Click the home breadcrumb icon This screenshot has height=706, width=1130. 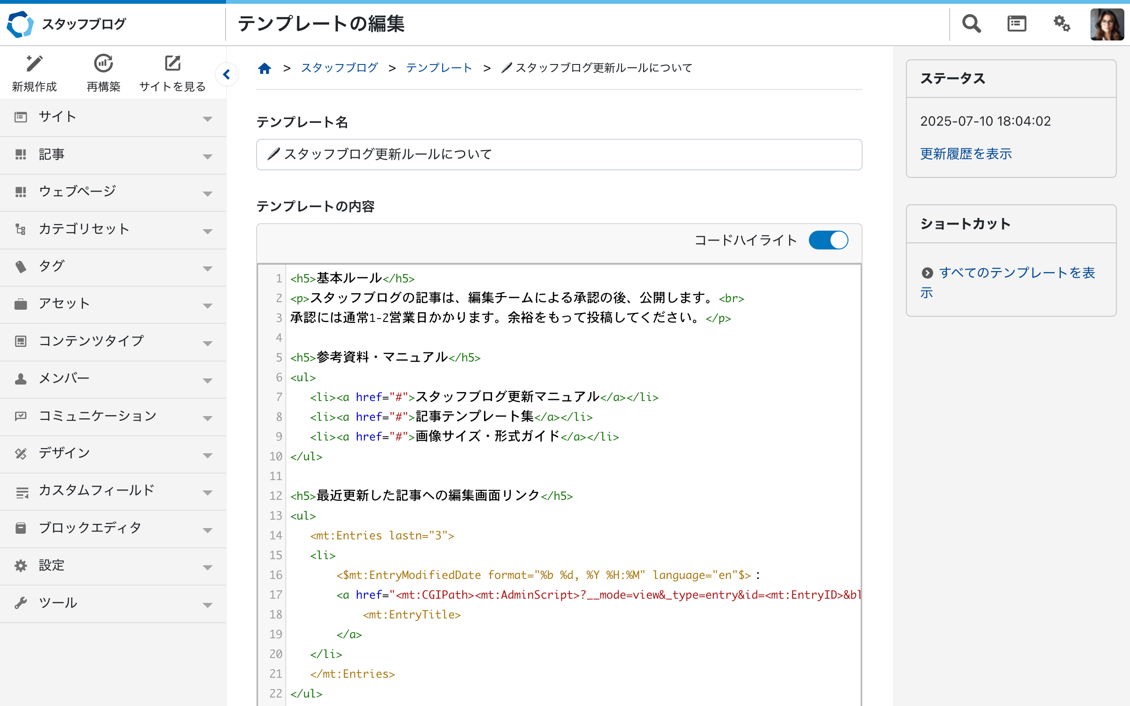tap(265, 68)
